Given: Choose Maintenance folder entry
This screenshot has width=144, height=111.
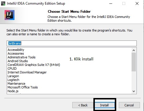Looking at the screenshot, I should (x=16, y=84).
